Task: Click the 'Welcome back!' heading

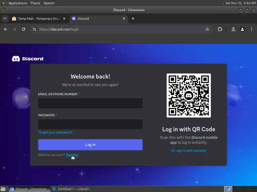Action: 90,76
